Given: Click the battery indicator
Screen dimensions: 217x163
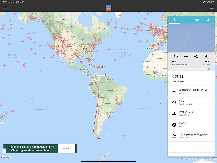Looking at the screenshot, I should [212, 2].
